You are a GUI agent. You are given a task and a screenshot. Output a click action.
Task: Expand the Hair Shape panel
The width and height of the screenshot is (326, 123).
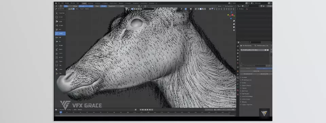click(245, 91)
